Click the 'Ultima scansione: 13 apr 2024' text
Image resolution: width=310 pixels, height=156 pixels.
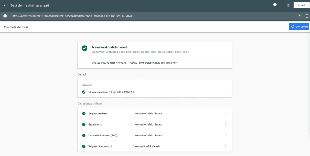click(111, 92)
